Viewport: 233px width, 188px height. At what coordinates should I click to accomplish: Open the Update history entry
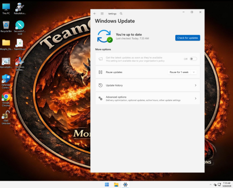148,85
